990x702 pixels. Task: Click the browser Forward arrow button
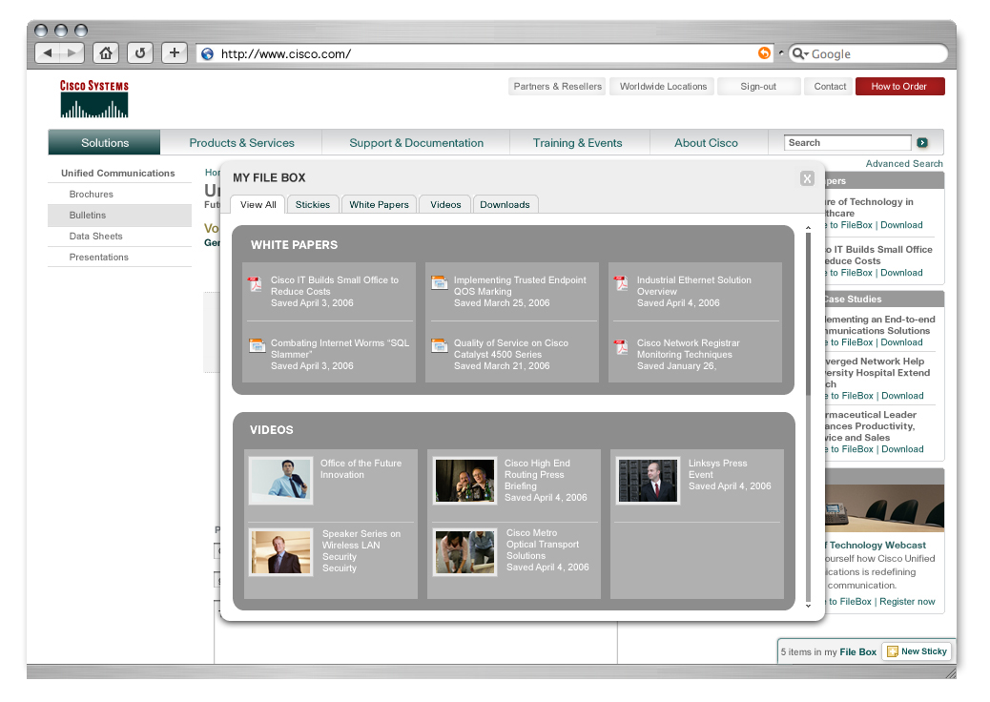tap(72, 53)
